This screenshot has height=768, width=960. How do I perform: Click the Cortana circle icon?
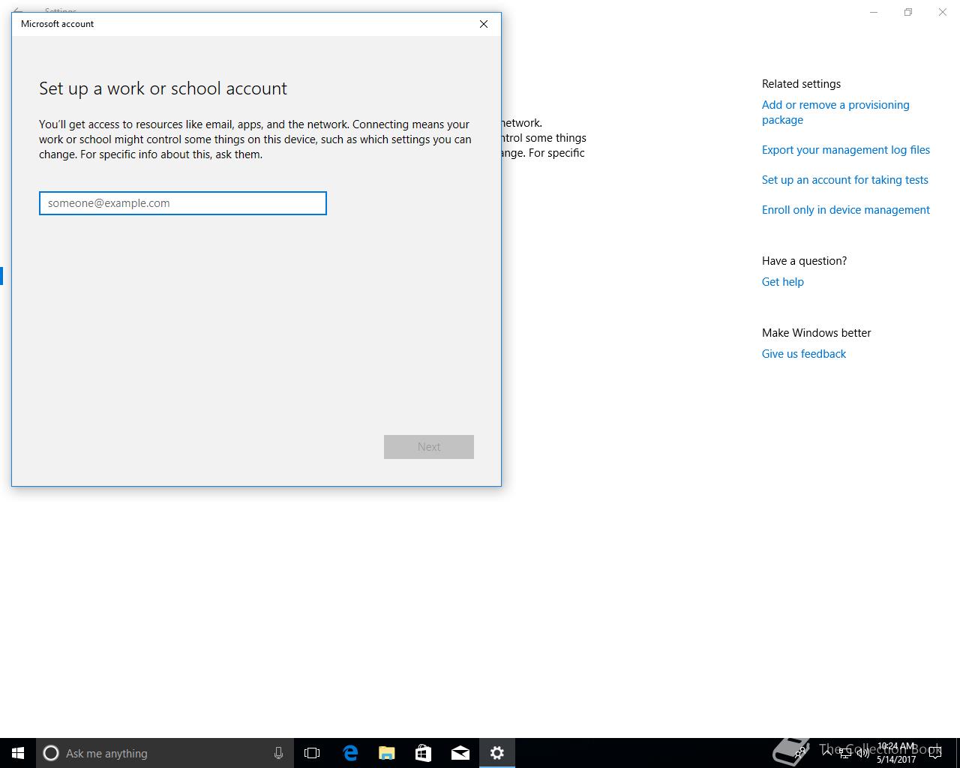(x=51, y=753)
